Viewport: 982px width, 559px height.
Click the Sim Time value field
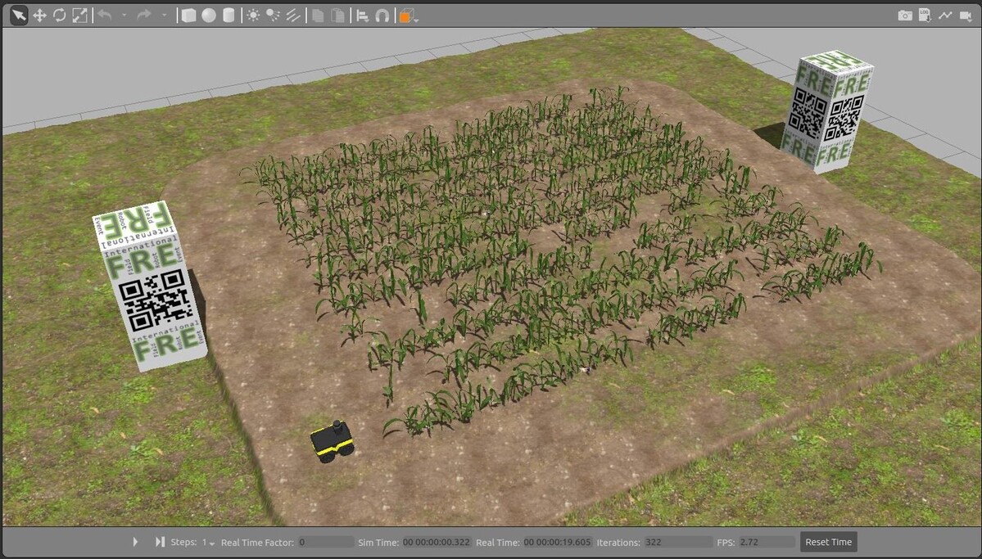[x=437, y=542]
